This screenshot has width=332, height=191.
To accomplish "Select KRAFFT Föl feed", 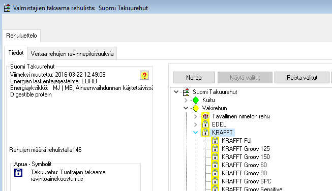I will point(236,140).
